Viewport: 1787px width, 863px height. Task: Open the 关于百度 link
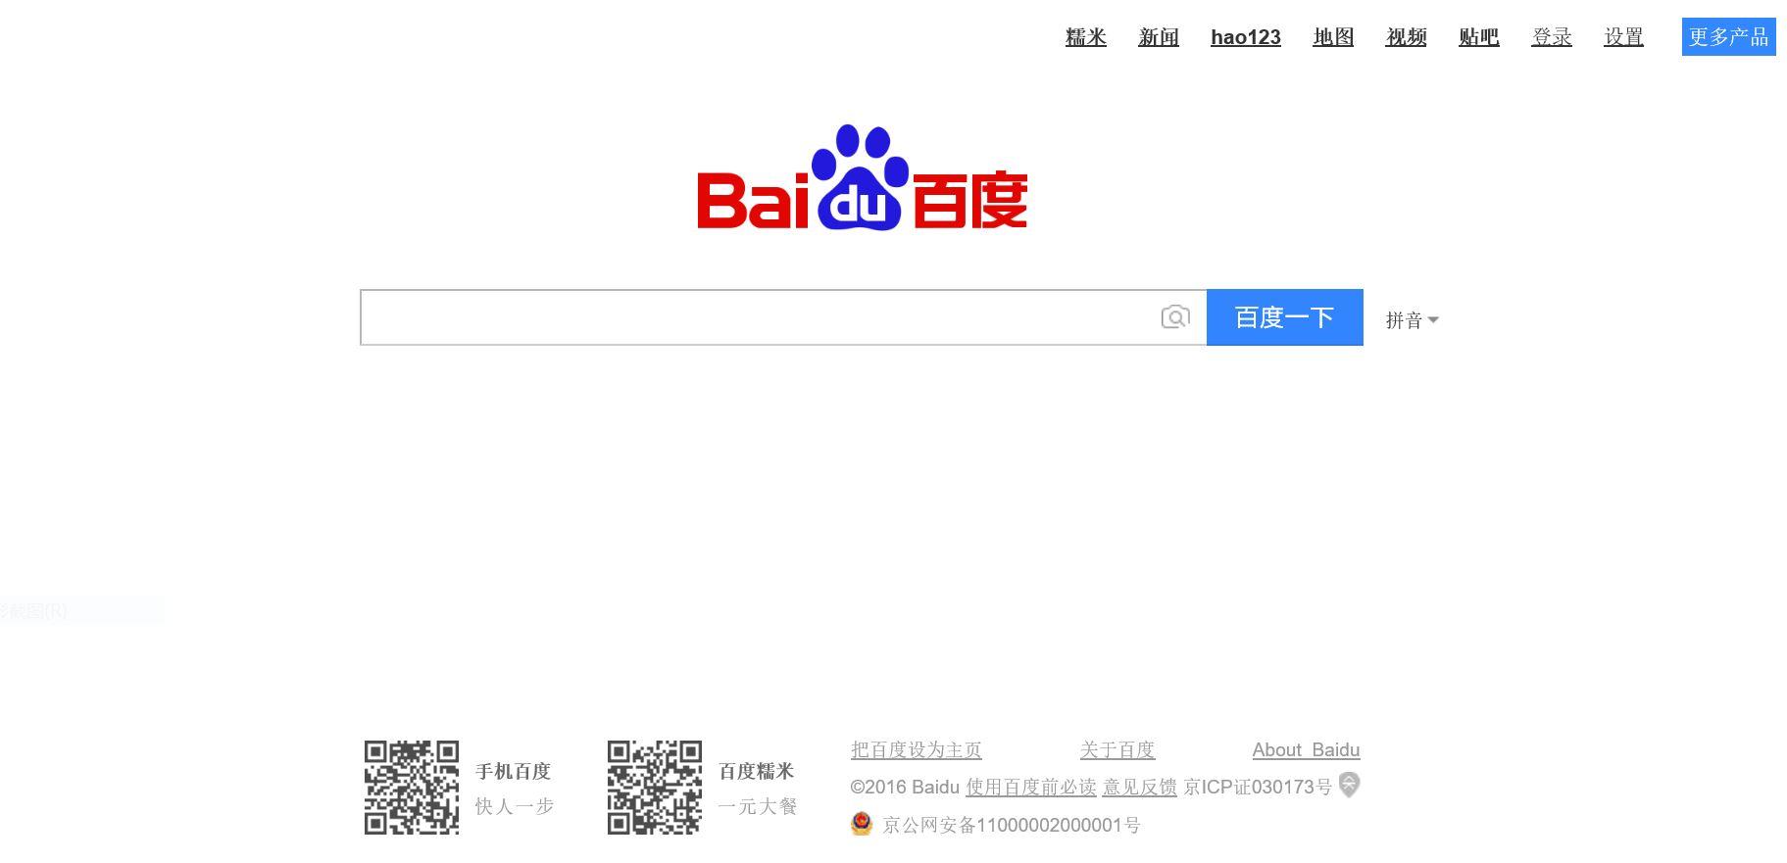[1117, 749]
